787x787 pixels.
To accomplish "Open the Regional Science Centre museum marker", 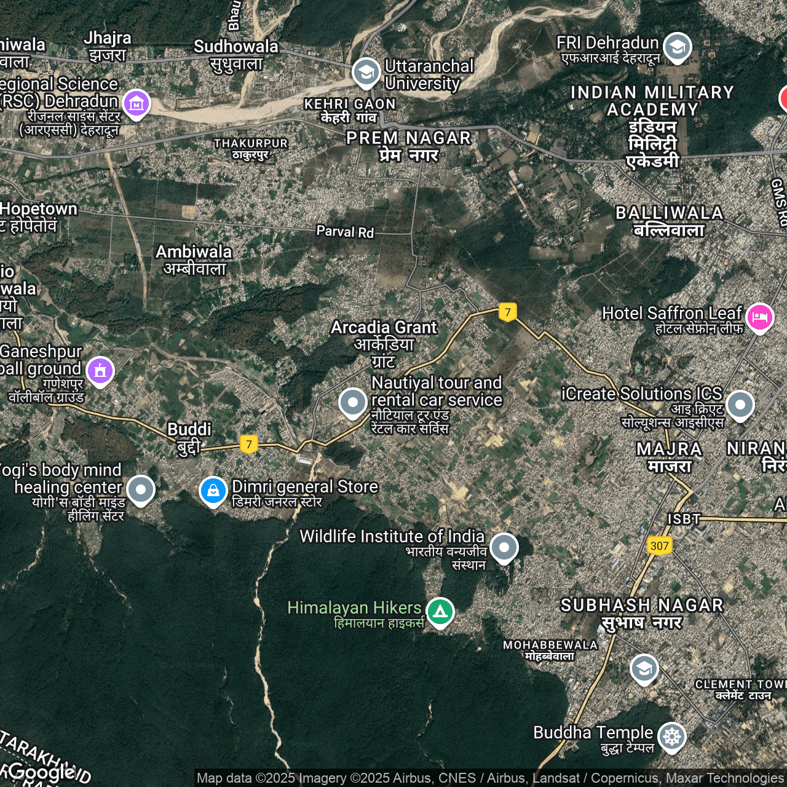I will 136,104.
